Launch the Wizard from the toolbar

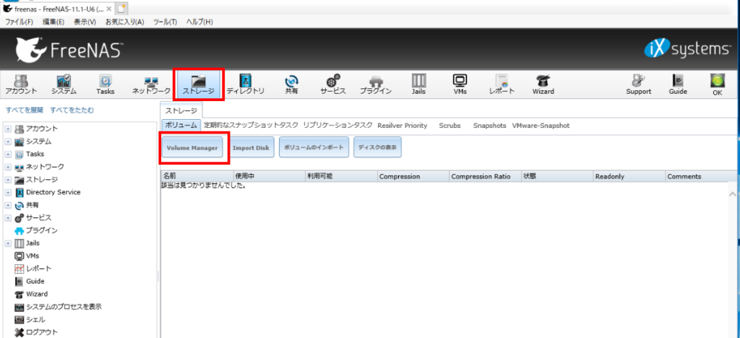(x=543, y=85)
